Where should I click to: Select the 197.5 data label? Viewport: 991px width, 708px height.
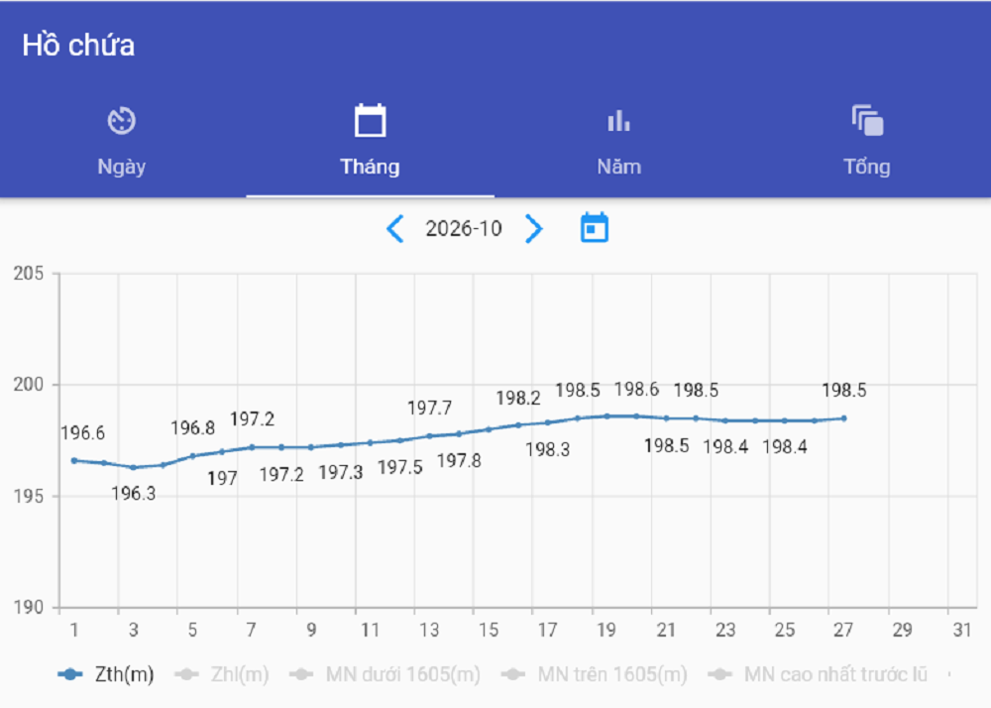pyautogui.click(x=400, y=467)
